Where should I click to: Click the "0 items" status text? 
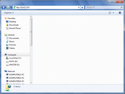(17, 86)
